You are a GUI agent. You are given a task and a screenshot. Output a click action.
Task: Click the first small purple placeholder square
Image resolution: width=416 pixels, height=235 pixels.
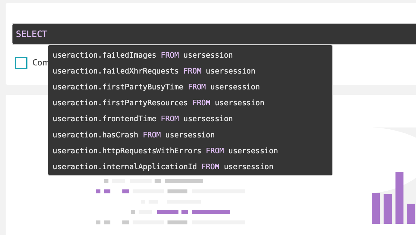pos(98,191)
